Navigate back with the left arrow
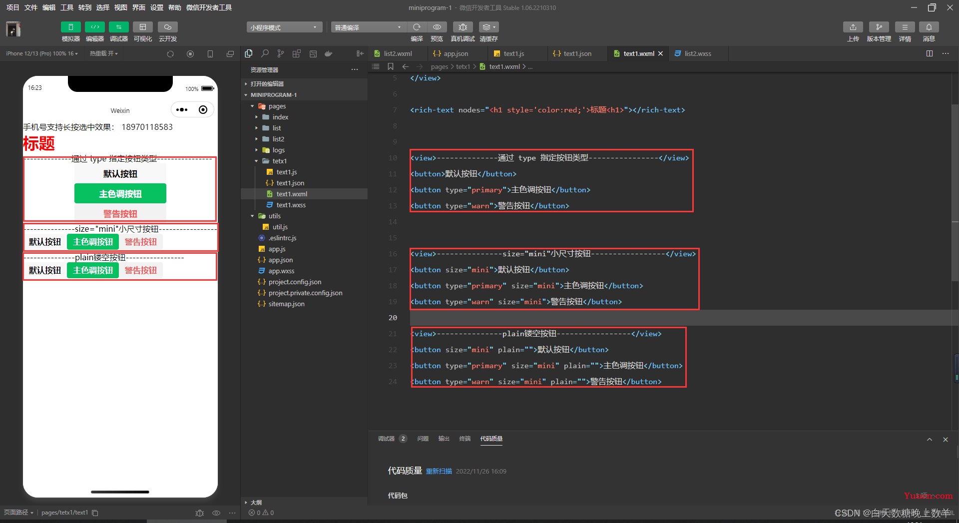Viewport: 959px width, 523px height. [406, 66]
